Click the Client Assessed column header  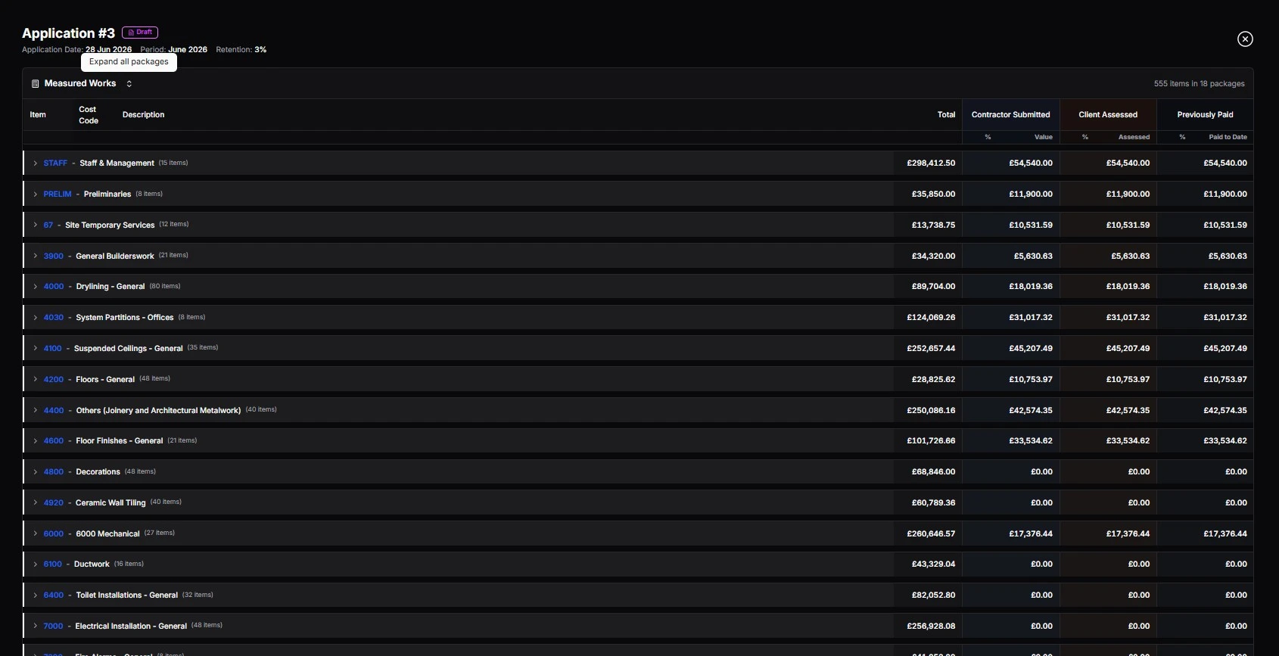click(x=1107, y=115)
